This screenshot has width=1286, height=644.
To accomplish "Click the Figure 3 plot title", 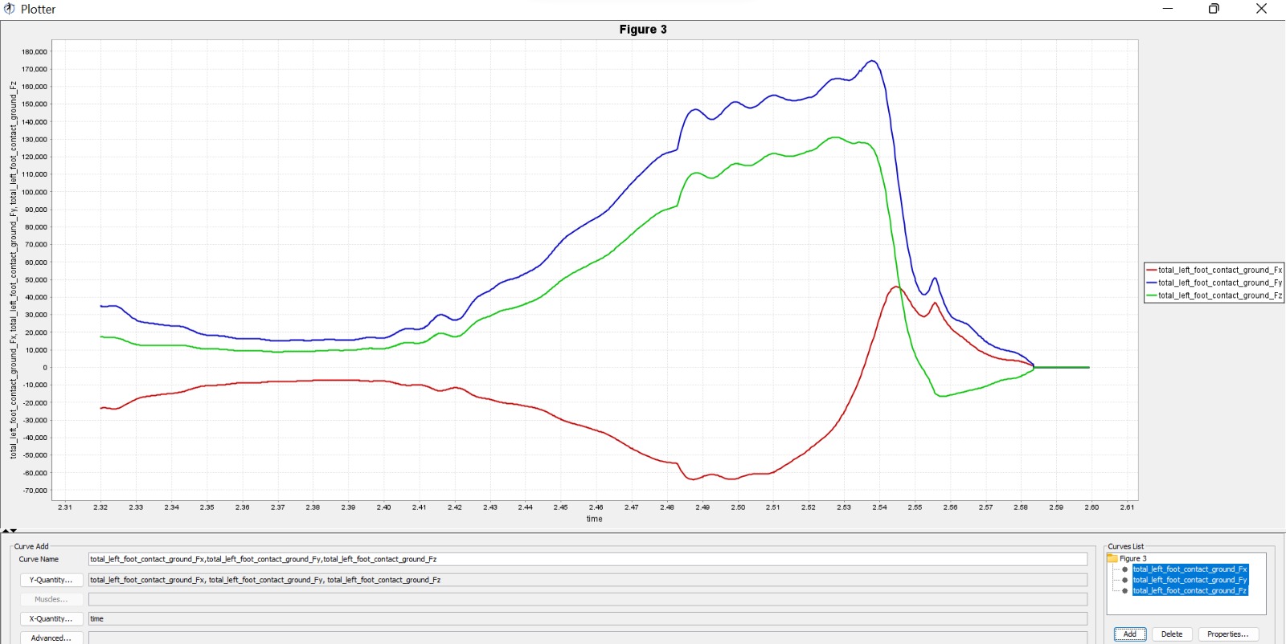I will pos(643,30).
